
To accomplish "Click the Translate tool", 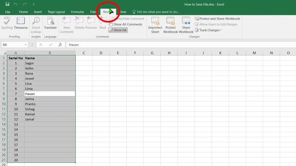I will pos(50,23).
